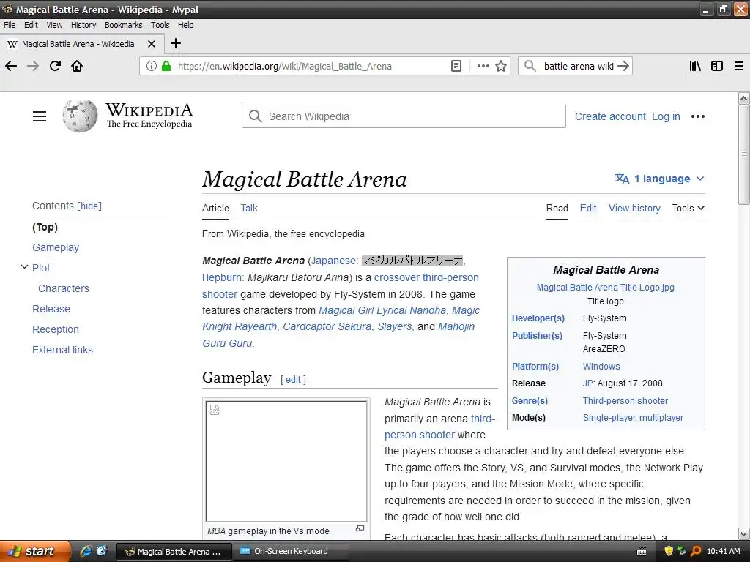Screen dimensions: 750x562
Task: Open the View menu
Action: [x=54, y=25]
